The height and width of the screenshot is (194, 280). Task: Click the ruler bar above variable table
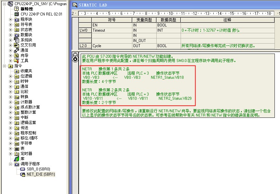point(176,13)
